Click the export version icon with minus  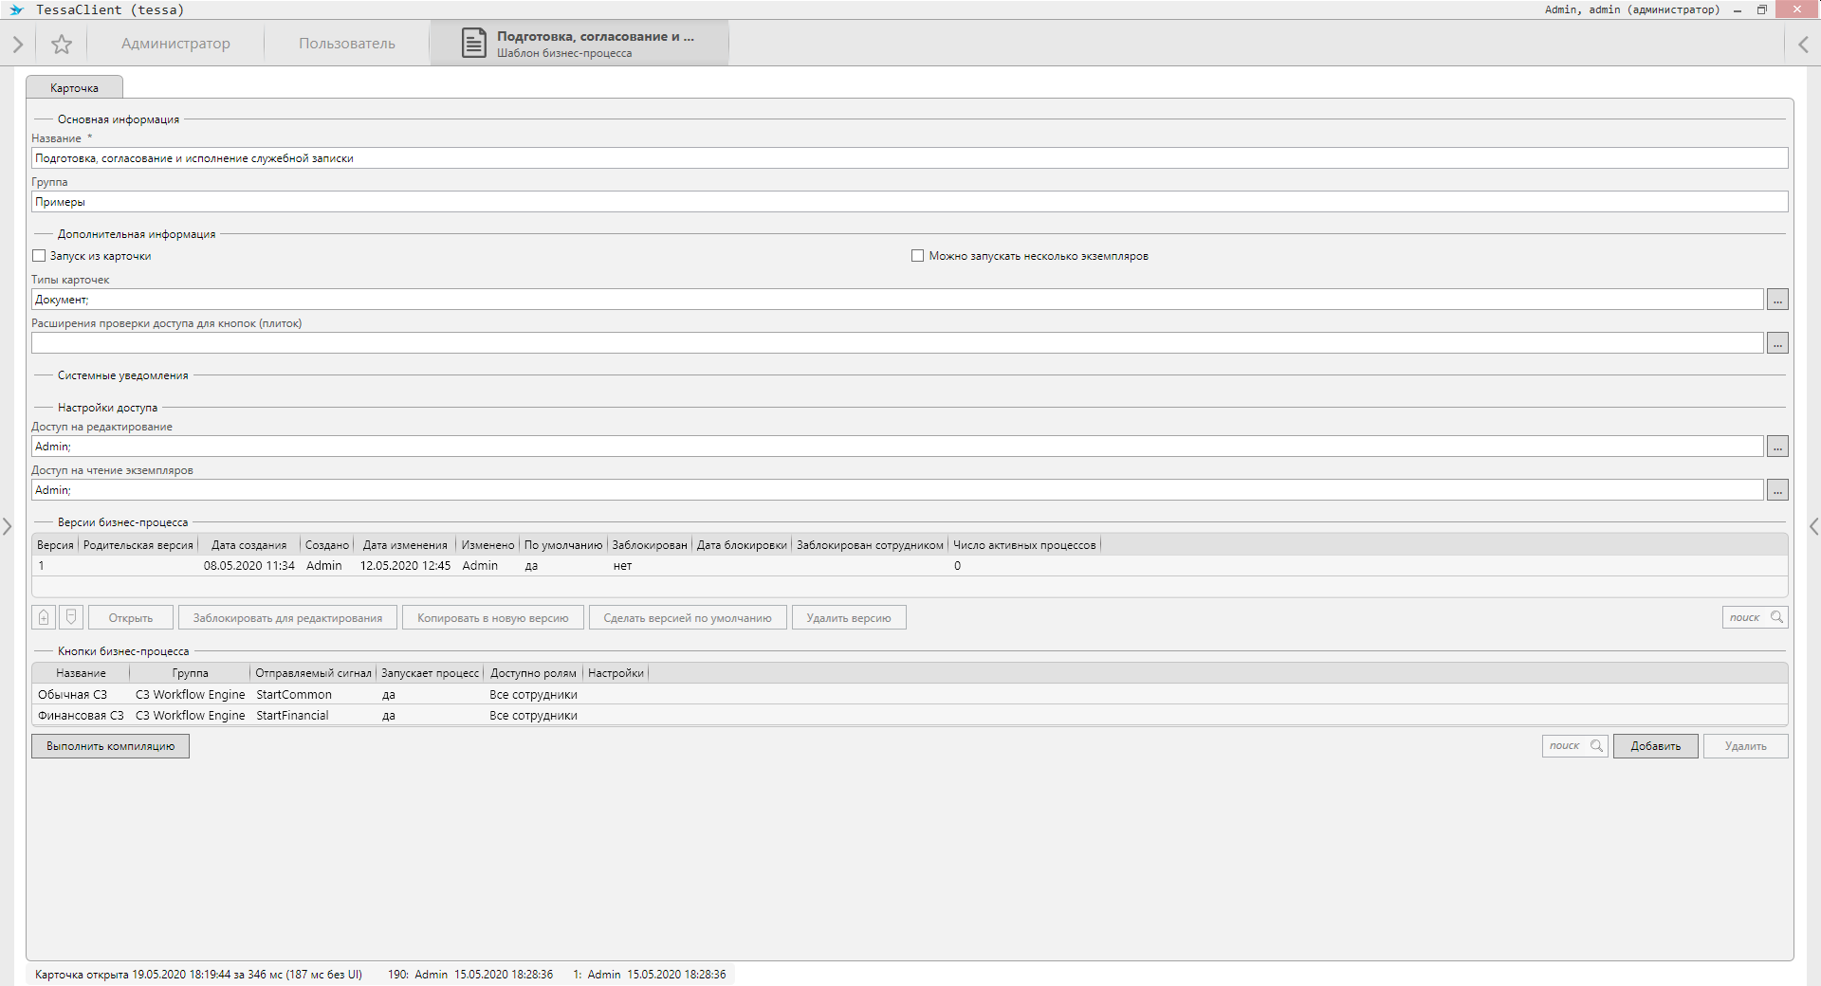tap(71, 617)
